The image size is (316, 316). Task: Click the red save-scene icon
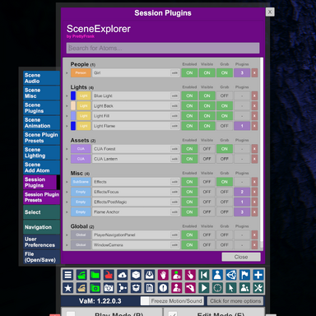pos(109,275)
